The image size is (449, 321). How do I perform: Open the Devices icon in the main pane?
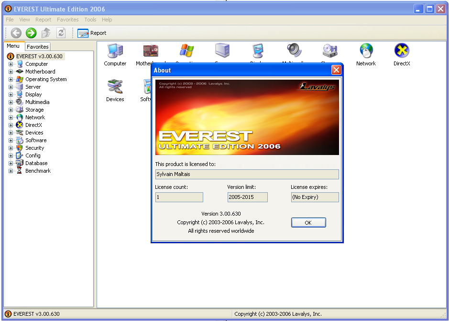(x=115, y=87)
